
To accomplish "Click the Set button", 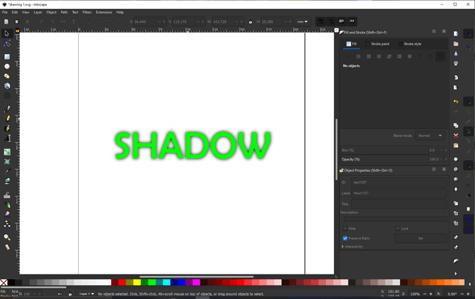I will (421, 238).
